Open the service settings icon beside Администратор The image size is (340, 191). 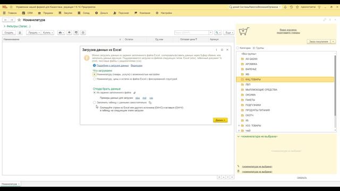pyautogui.click(x=319, y=7)
